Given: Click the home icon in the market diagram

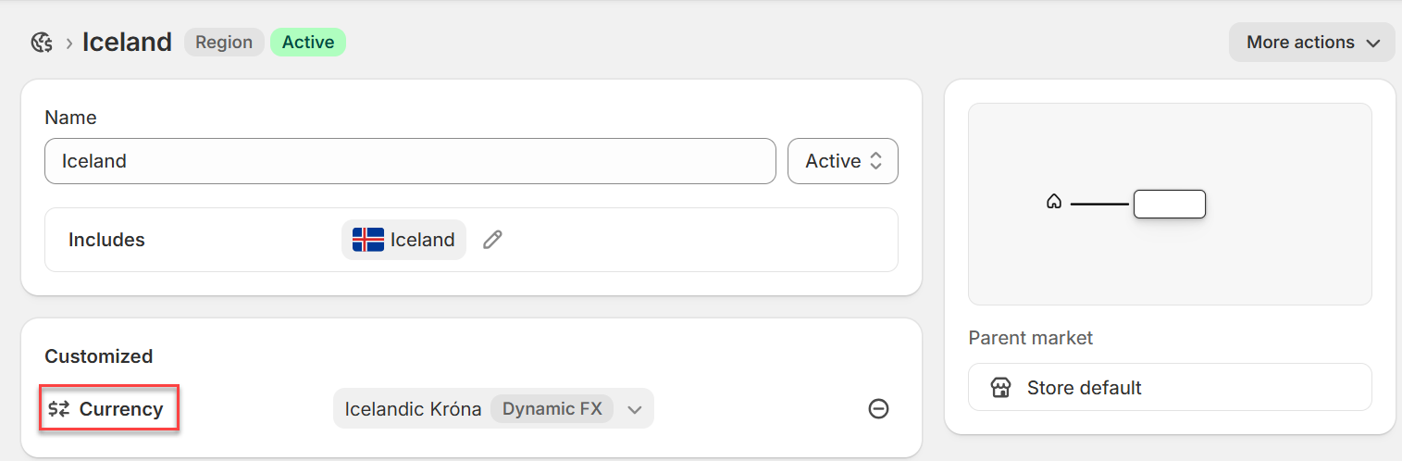Looking at the screenshot, I should (1053, 202).
